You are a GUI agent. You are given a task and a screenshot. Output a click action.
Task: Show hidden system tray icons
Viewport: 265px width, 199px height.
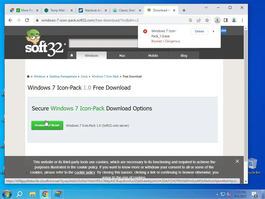tap(217, 194)
